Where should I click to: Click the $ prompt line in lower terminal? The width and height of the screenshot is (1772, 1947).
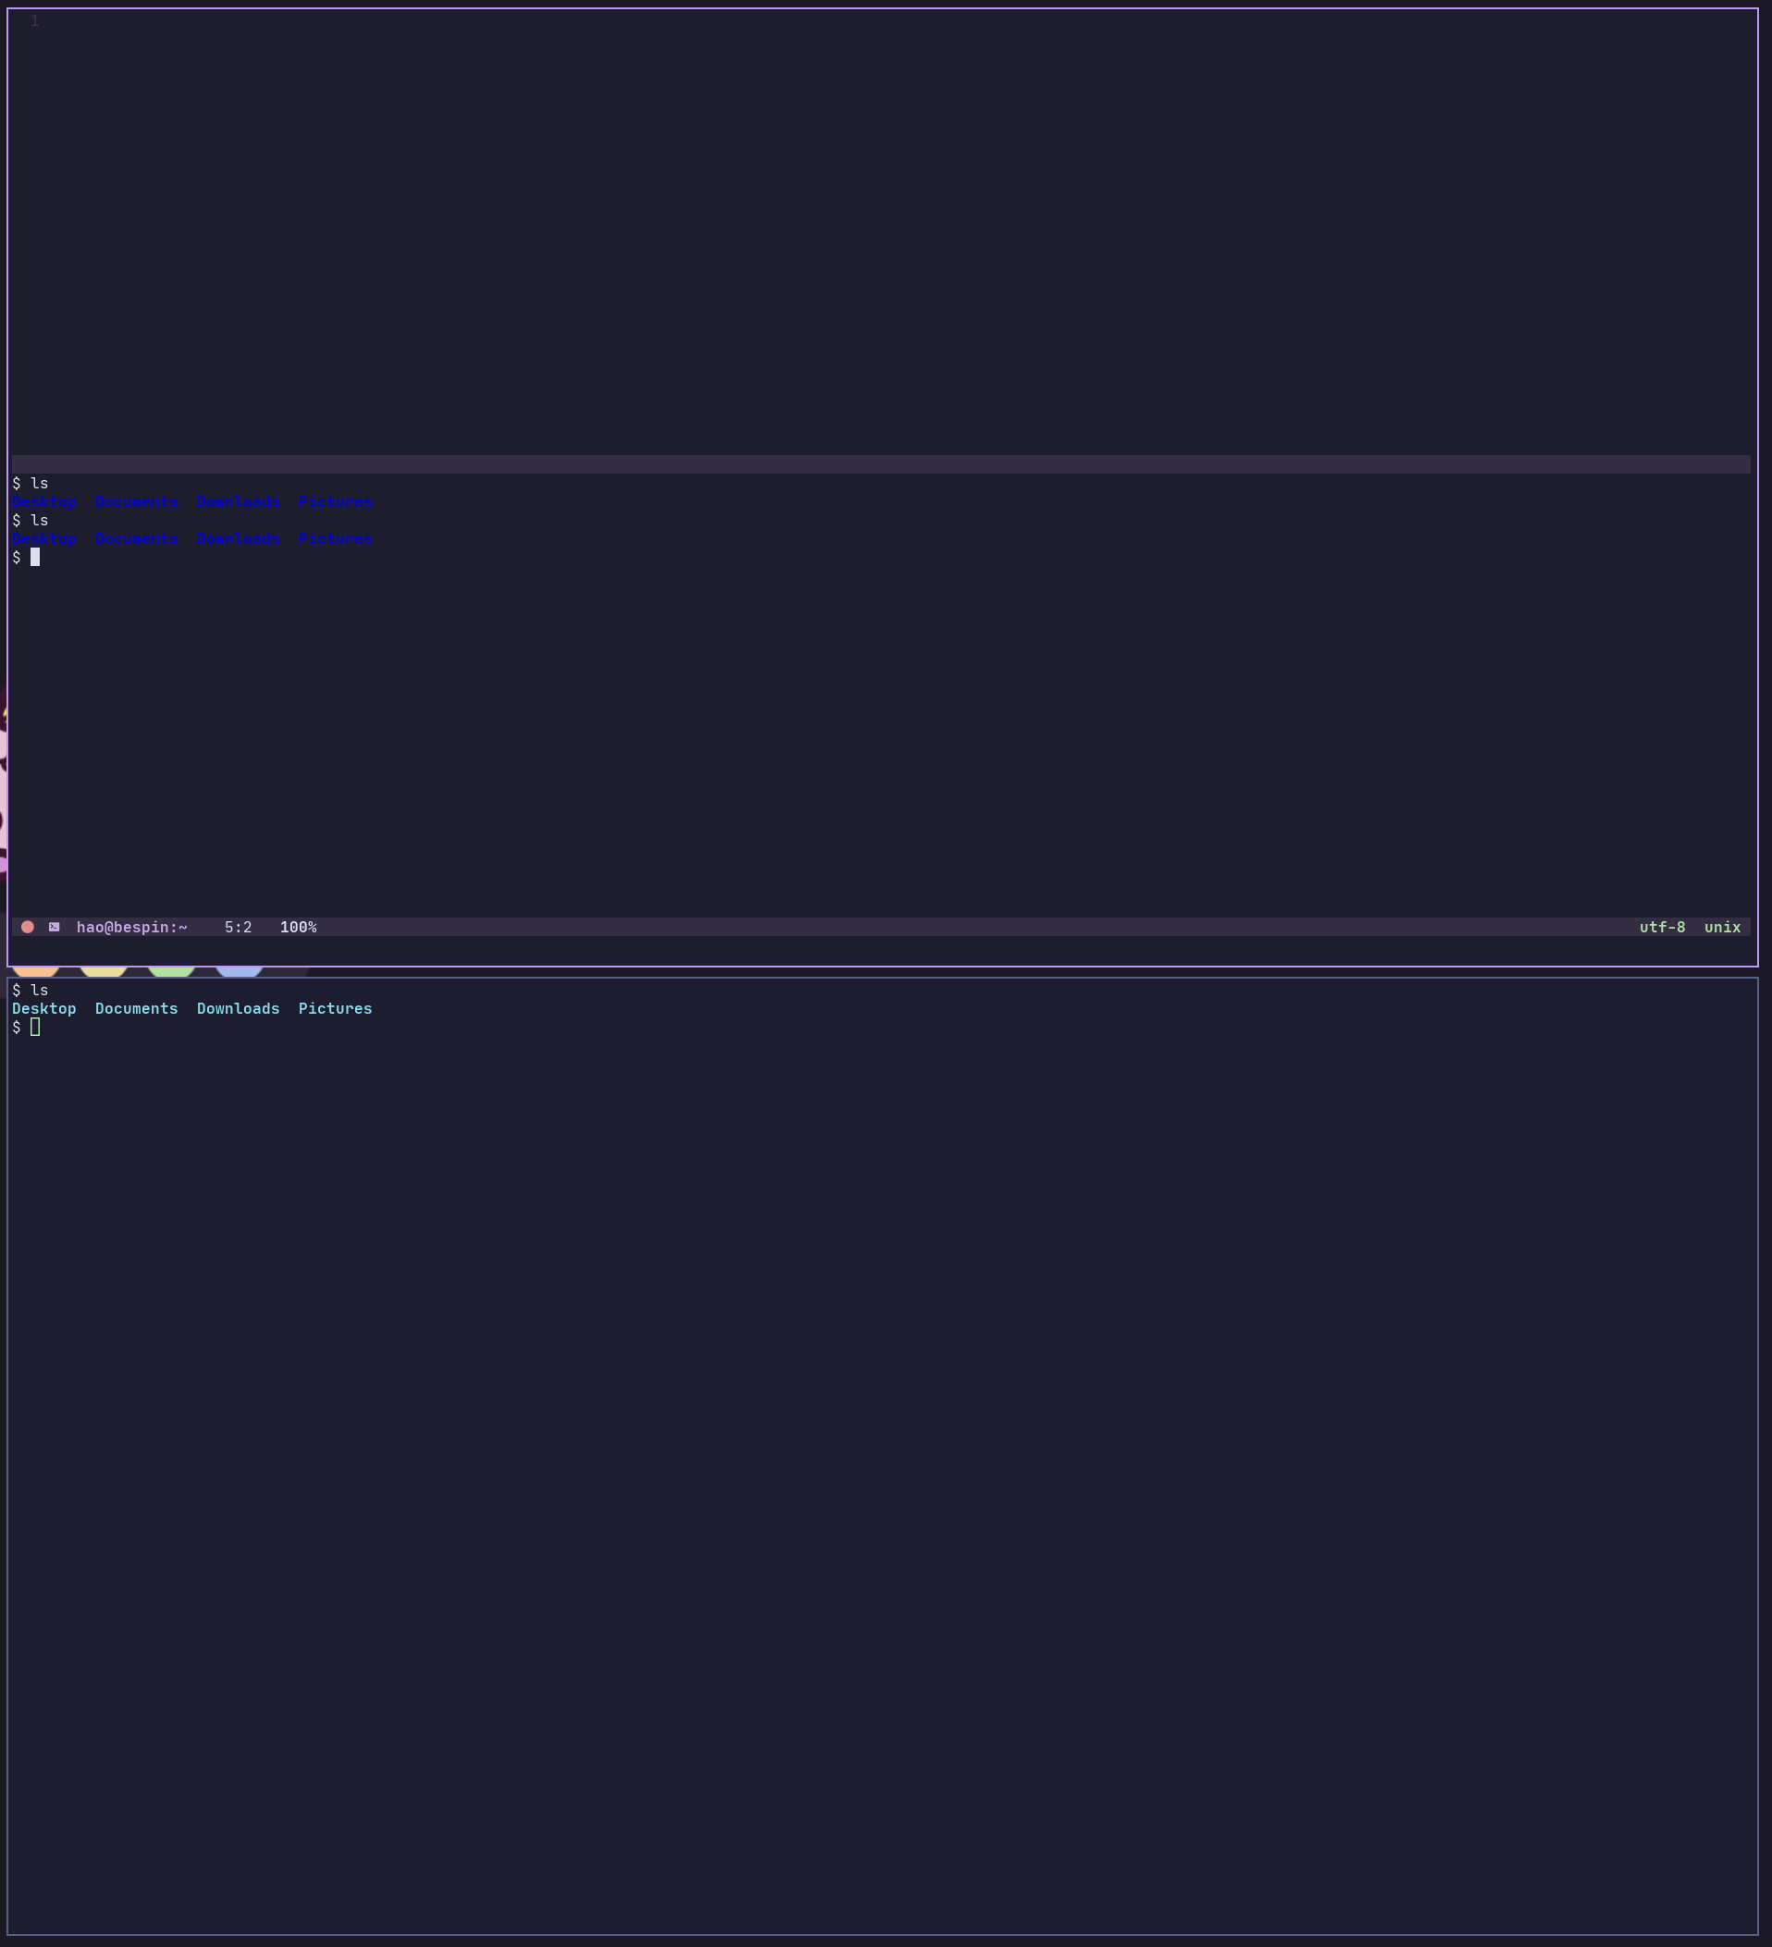coord(16,1027)
